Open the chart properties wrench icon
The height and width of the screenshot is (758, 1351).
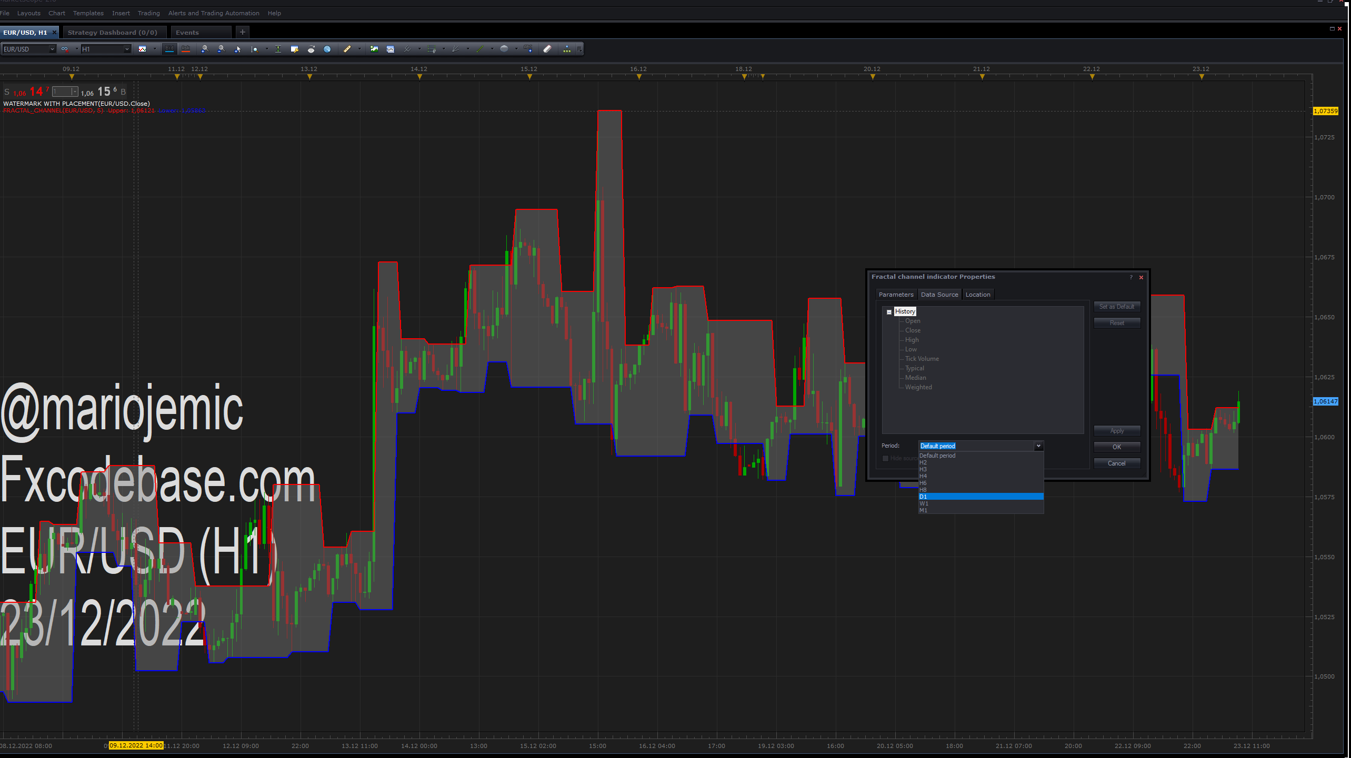click(295, 49)
